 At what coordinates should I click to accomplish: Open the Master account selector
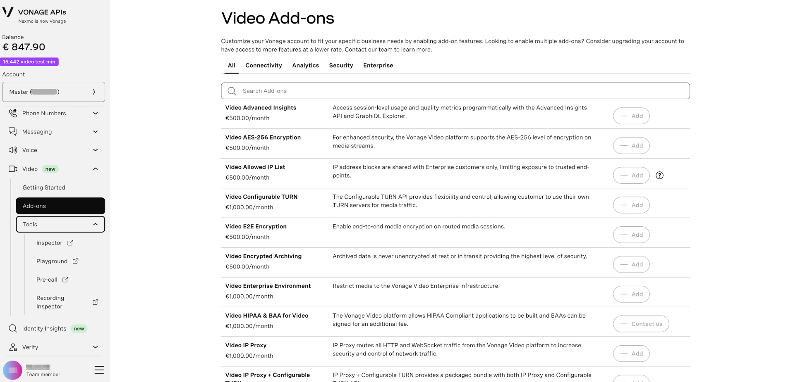53,92
